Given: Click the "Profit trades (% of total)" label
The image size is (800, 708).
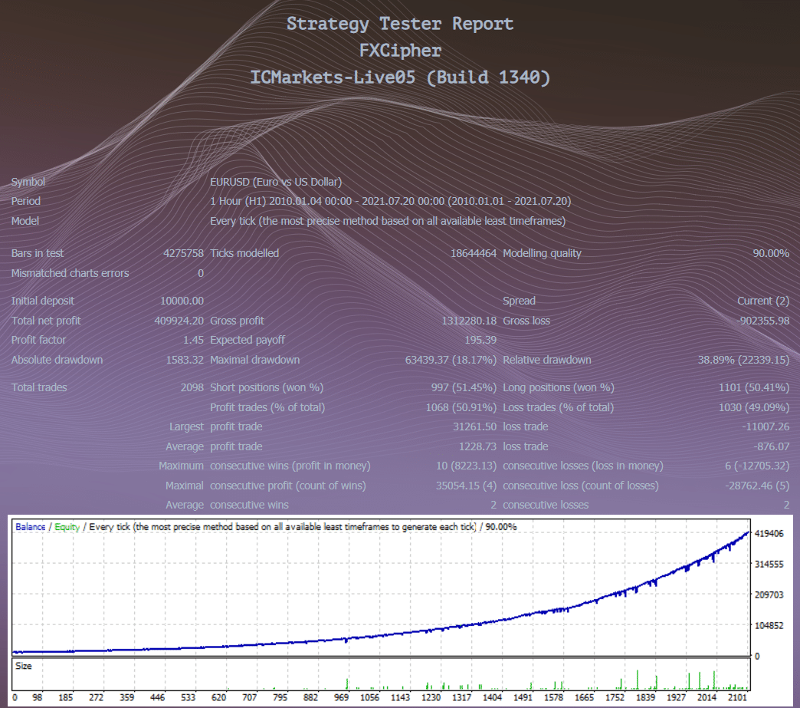Looking at the screenshot, I should point(267,407).
